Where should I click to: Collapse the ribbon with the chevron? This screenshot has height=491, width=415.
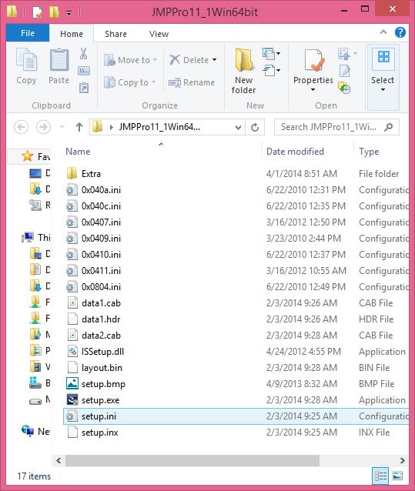[383, 32]
